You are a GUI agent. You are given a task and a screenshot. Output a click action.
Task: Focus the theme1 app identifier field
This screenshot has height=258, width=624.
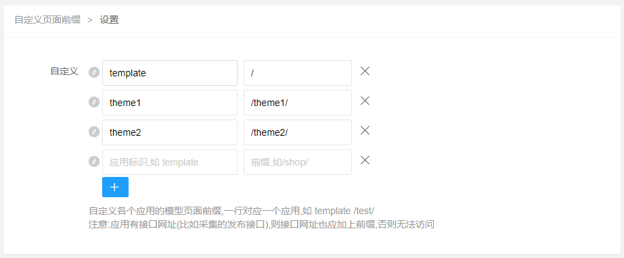[x=170, y=103]
